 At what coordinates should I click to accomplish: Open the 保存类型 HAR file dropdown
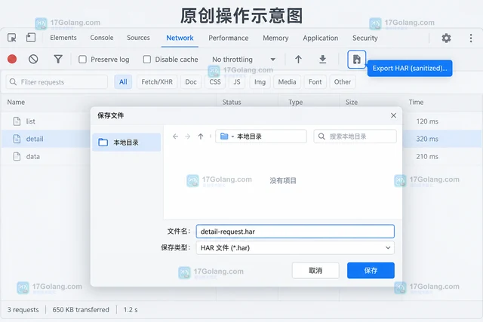295,248
